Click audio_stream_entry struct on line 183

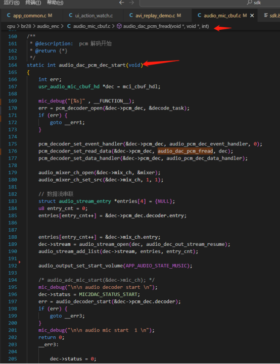point(85,201)
